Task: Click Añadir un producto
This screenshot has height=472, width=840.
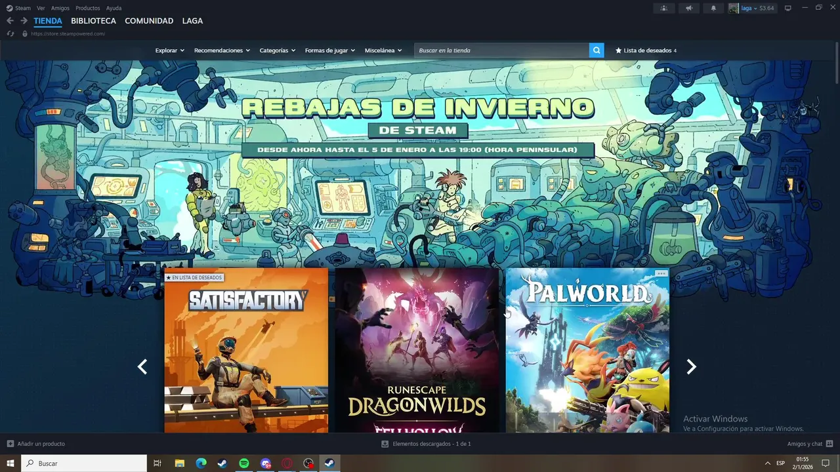Action: pos(41,444)
